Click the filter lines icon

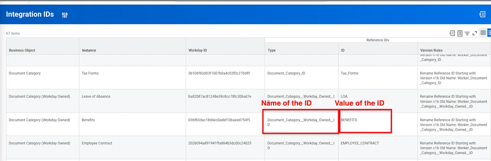click(467, 34)
